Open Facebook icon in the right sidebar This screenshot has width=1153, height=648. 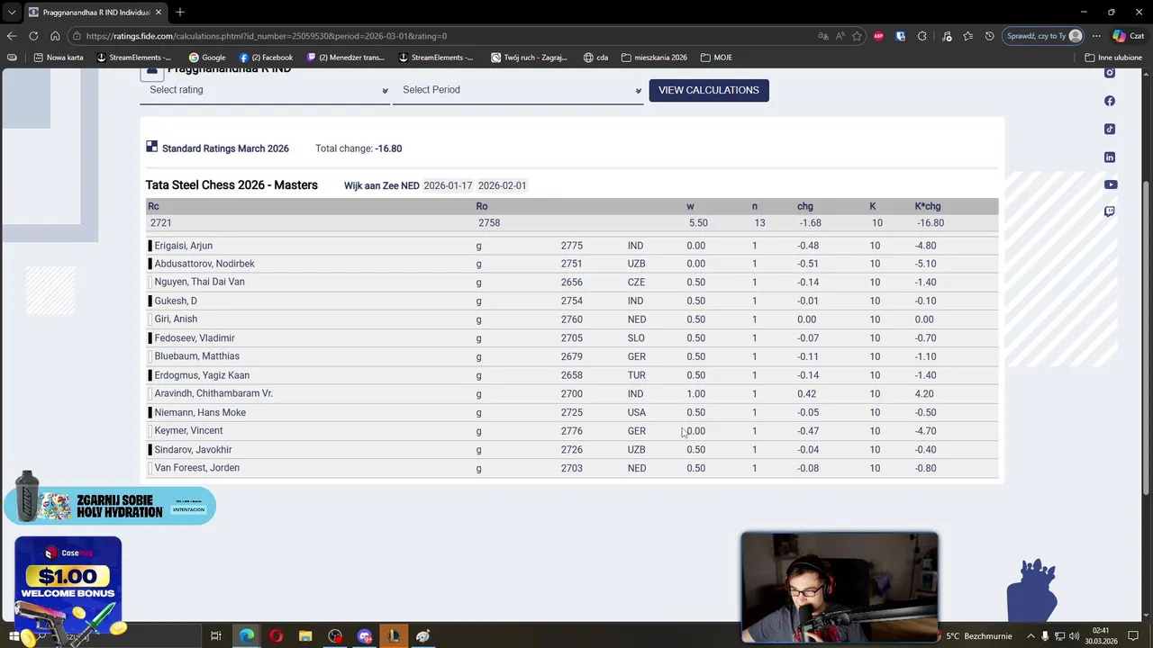pos(1110,101)
